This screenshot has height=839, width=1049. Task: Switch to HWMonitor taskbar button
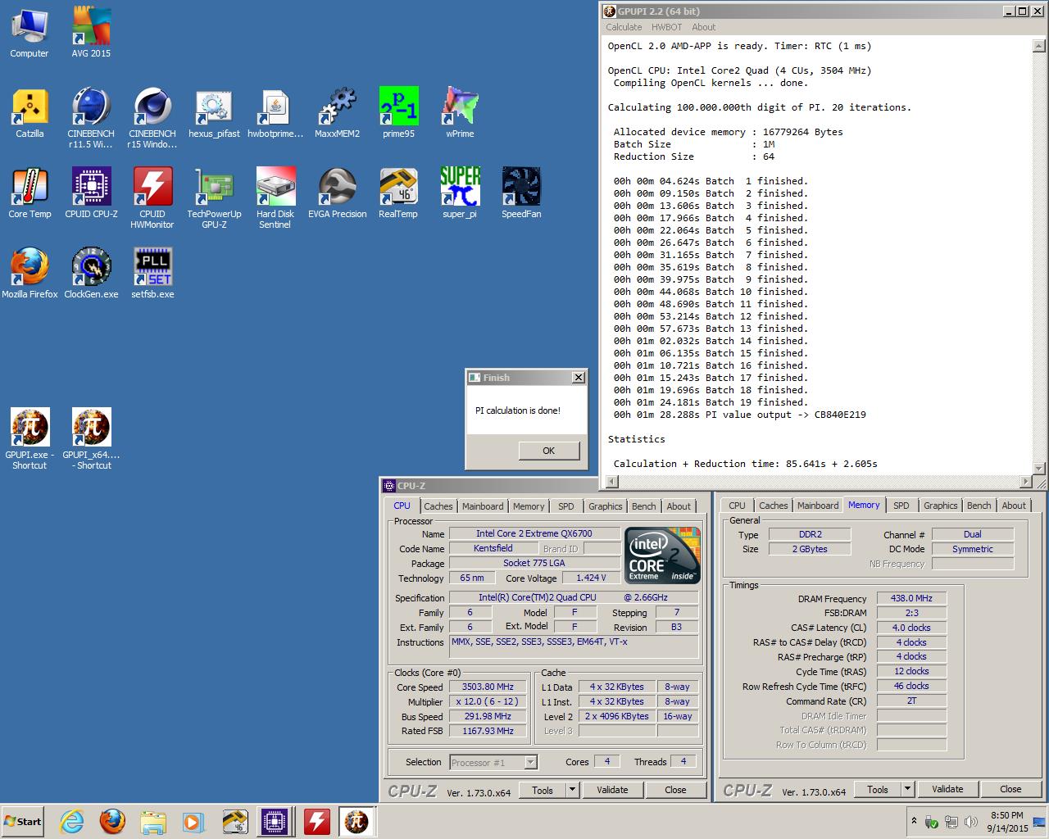coord(316,821)
